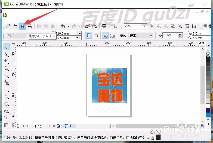Toggle apply layout to all pages
This screenshot has width=213, height=143.
[105, 36]
